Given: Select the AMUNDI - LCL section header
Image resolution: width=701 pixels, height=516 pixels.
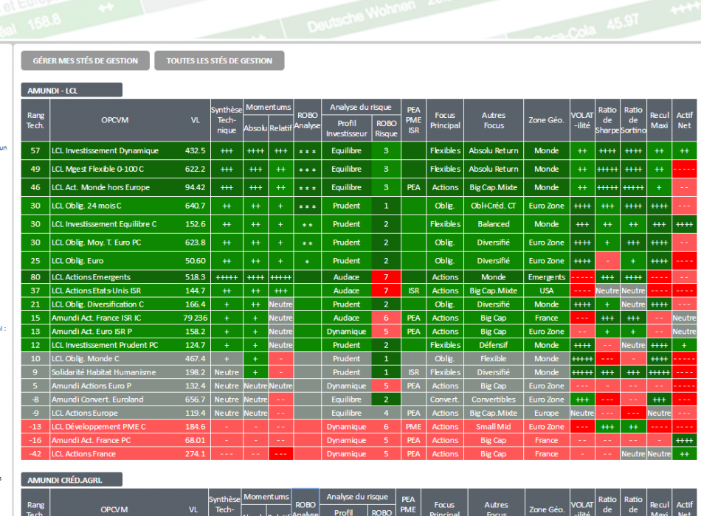Looking at the screenshot, I should click(x=72, y=90).
